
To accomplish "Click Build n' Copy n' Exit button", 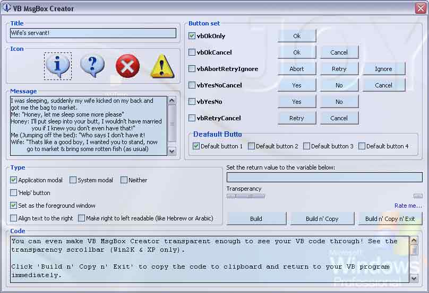I will [390, 219].
